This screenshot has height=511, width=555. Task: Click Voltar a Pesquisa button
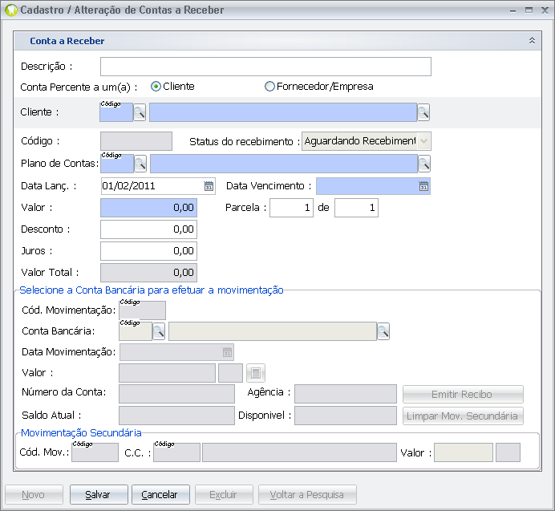(x=308, y=494)
